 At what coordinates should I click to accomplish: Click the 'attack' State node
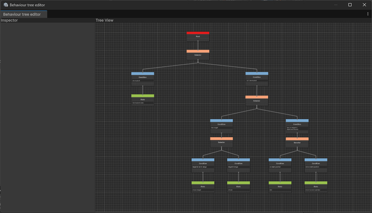(x=239, y=187)
